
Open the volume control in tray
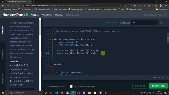(x=150, y=93)
